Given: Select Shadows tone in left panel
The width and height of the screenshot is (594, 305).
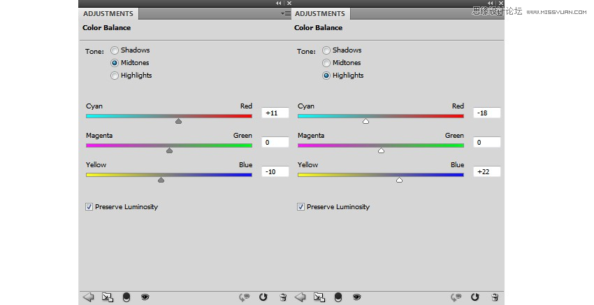Looking at the screenshot, I should (115, 50).
